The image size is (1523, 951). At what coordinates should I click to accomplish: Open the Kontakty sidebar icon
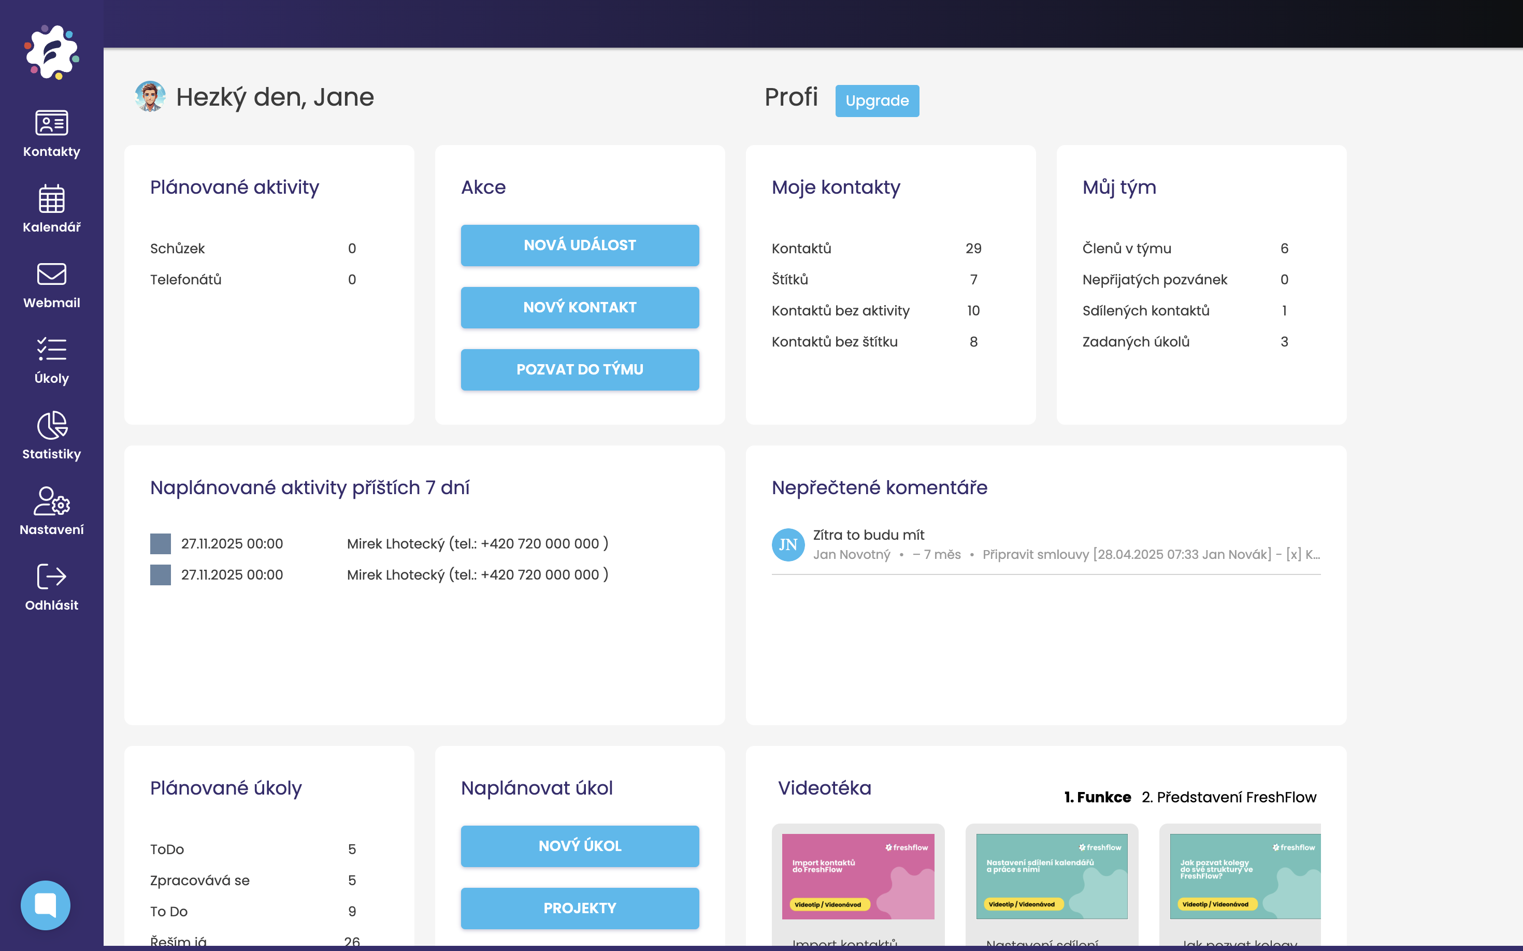coord(52,123)
